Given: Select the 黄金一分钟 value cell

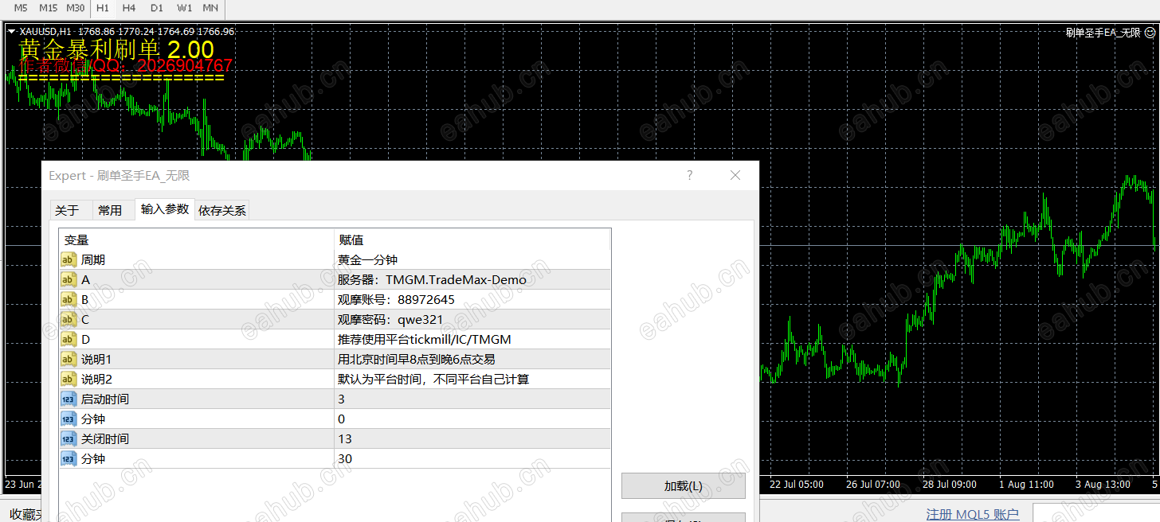Looking at the screenshot, I should [472, 259].
